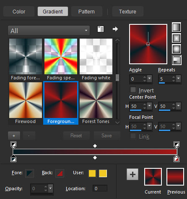This screenshot has height=199, width=187.
Task: Expand the Angle value dropdown
Action: coord(149,79)
